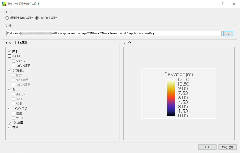This screenshot has width=240, height=153.
Task: Close the カラーマップ設定のインポート dialog
Action: tap(234, 4)
